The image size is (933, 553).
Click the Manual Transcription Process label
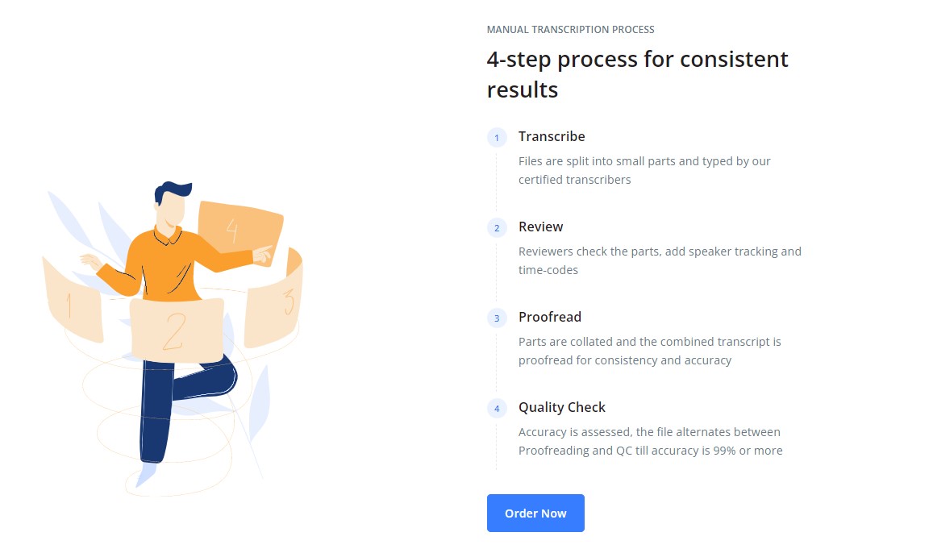pos(571,29)
